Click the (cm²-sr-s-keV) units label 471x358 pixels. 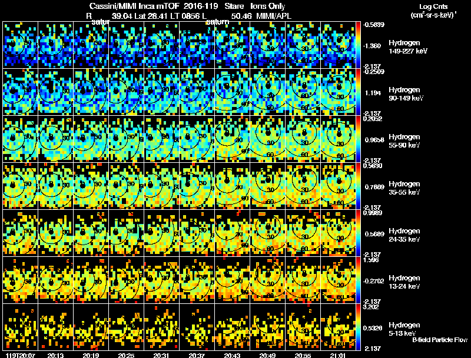tap(433, 15)
